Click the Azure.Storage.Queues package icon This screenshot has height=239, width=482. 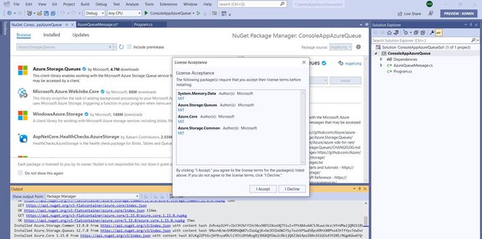click(23, 70)
